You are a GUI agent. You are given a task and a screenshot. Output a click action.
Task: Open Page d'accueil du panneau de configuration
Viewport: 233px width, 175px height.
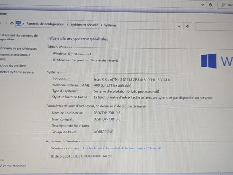pos(19,37)
